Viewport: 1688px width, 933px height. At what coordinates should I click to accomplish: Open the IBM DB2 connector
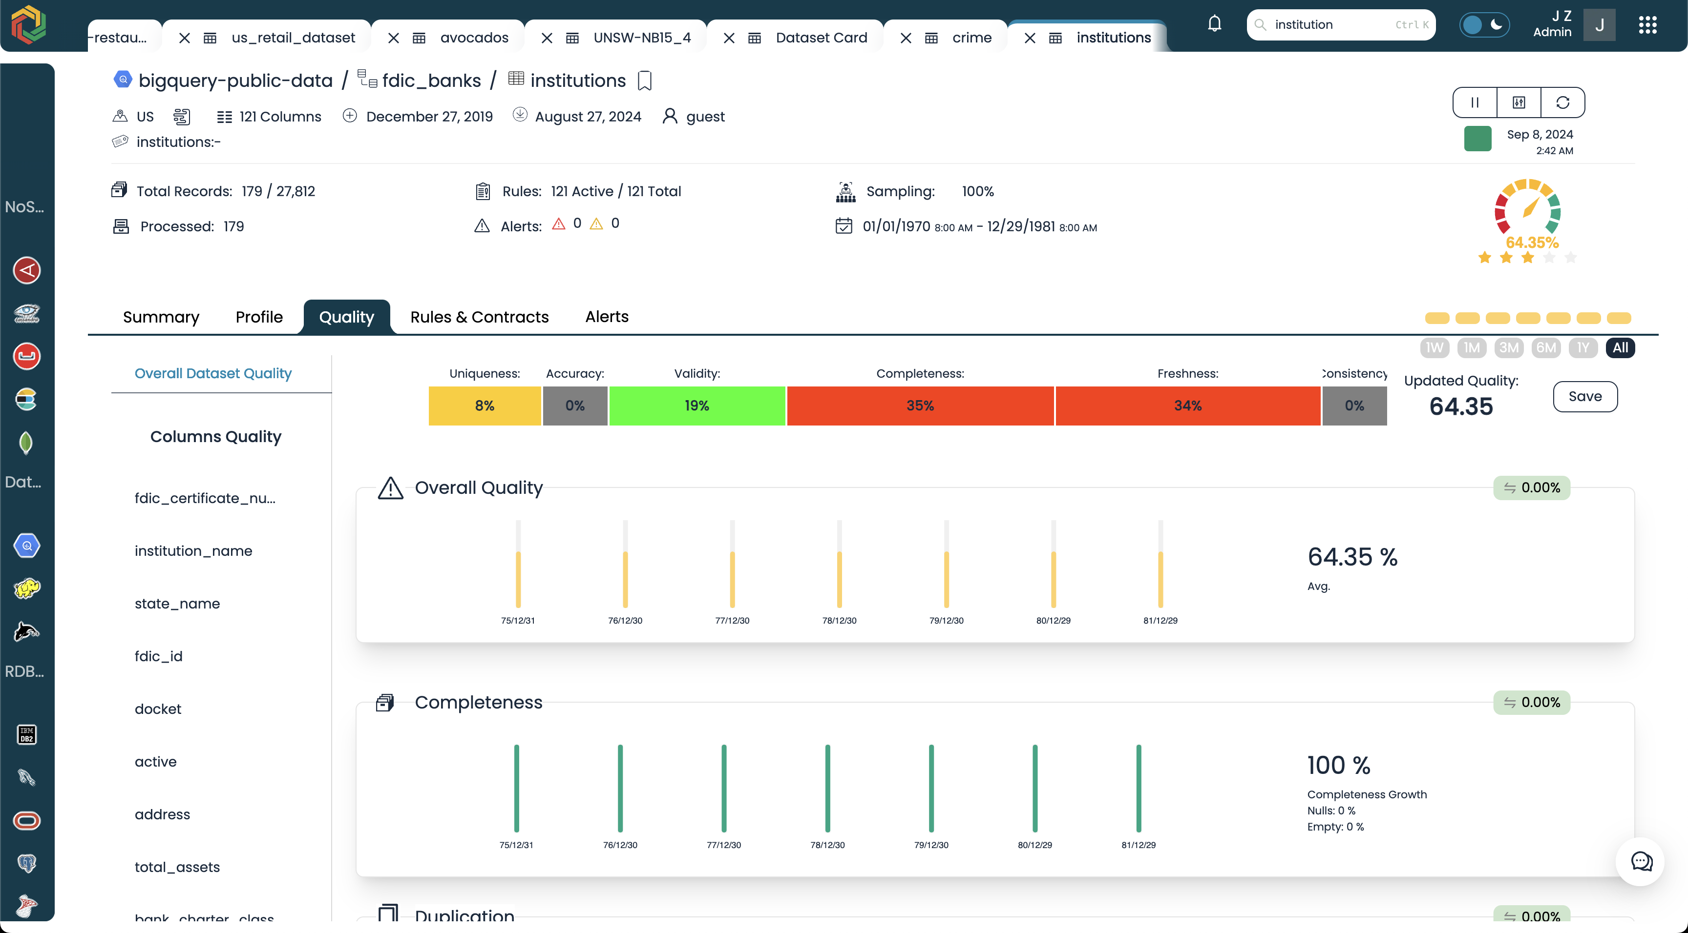coord(27,734)
